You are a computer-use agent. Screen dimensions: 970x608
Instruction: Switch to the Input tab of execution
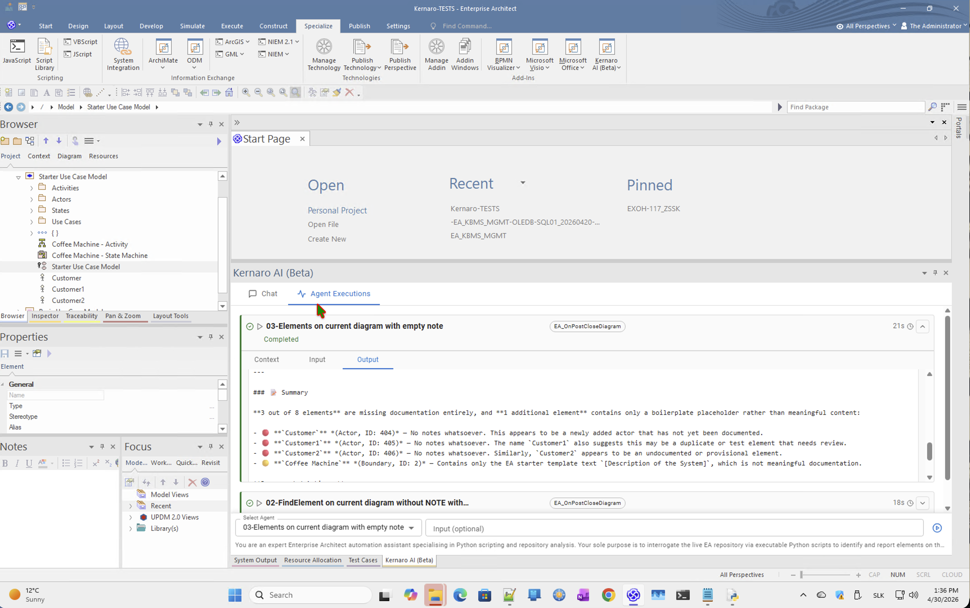coord(317,360)
